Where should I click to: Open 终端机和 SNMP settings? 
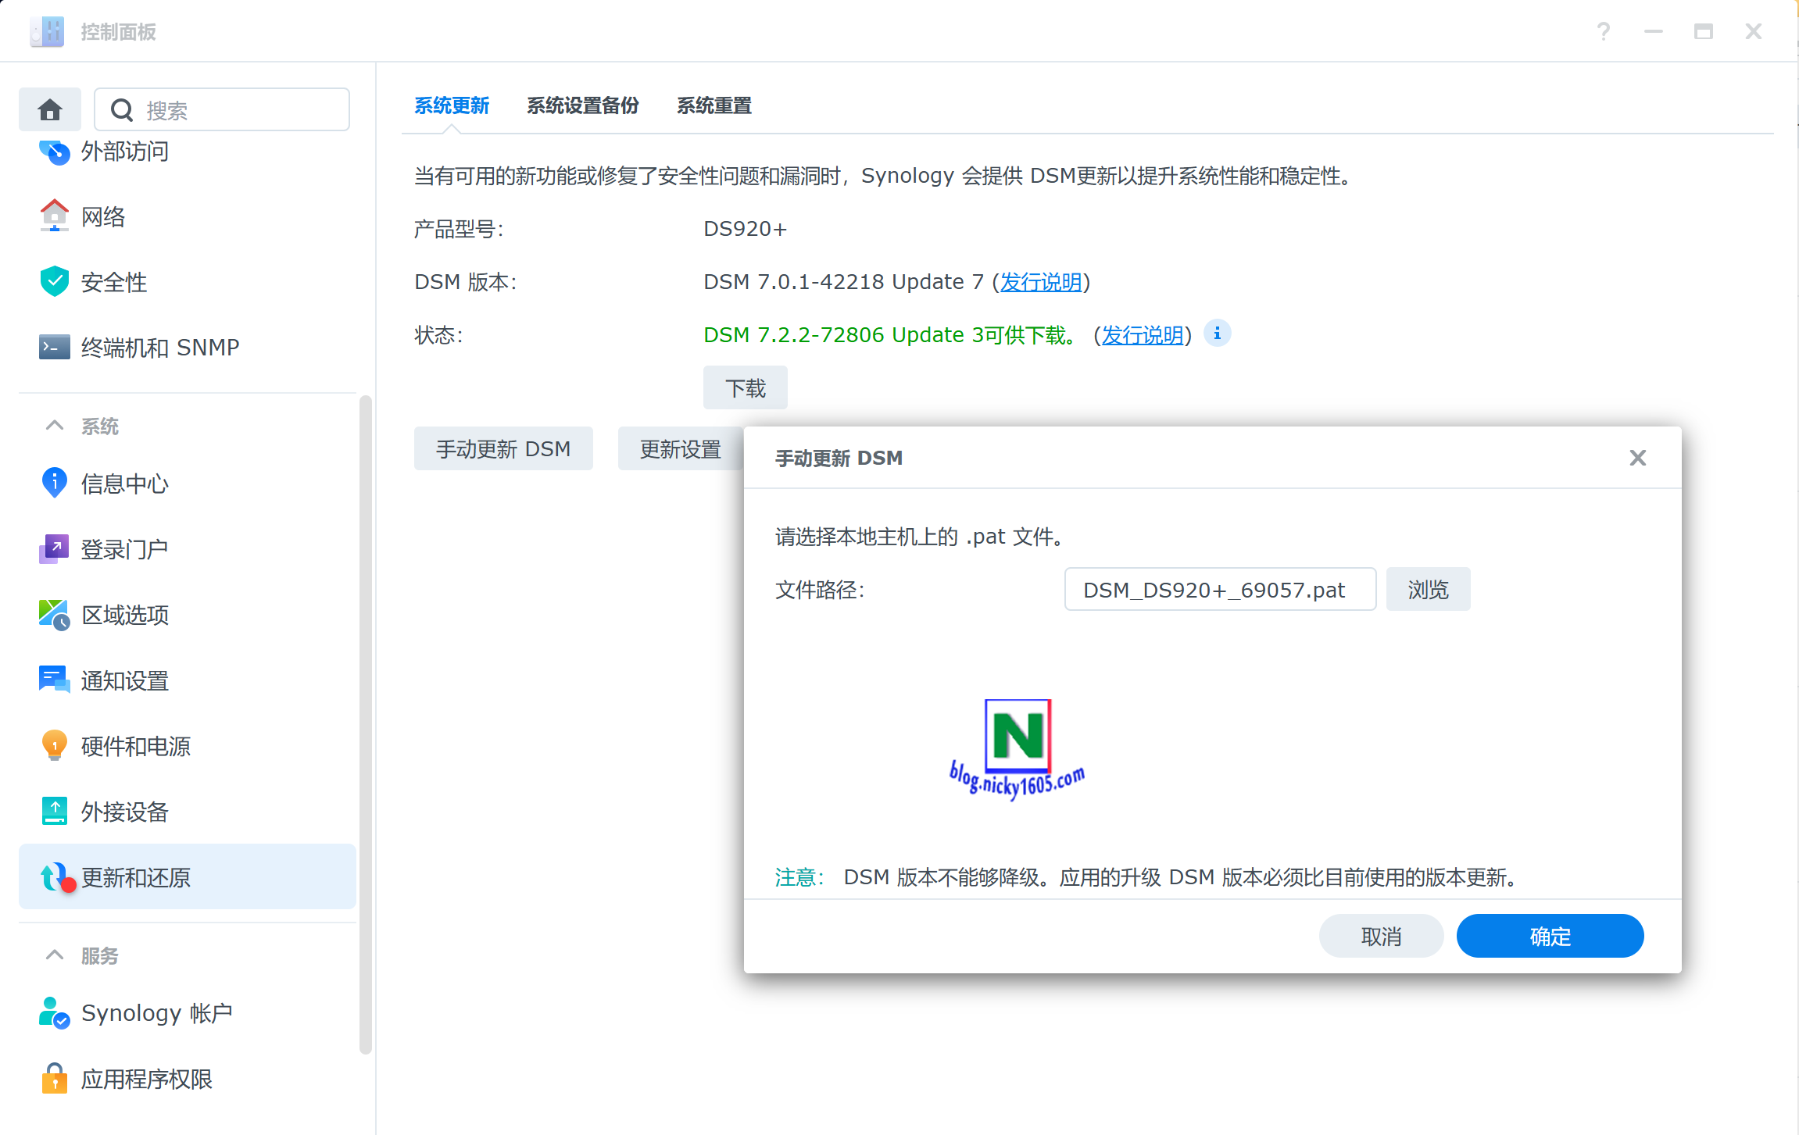159,347
